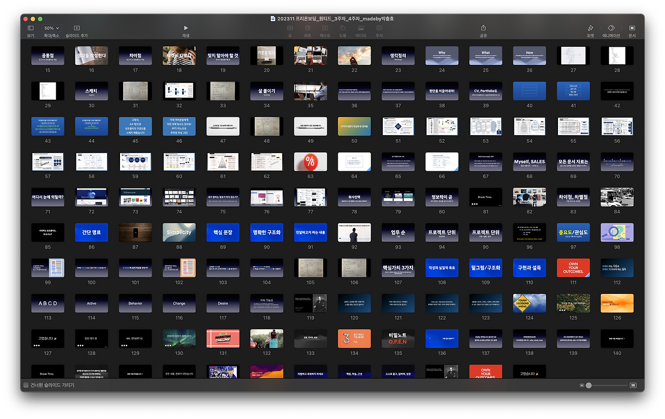Select slide 63 thumbnail with percent sign
Viewport: 665px width, 419px height.
tap(311, 161)
